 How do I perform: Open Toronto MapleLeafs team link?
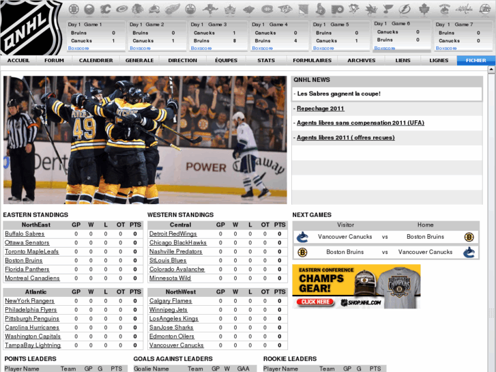pyautogui.click(x=31, y=252)
